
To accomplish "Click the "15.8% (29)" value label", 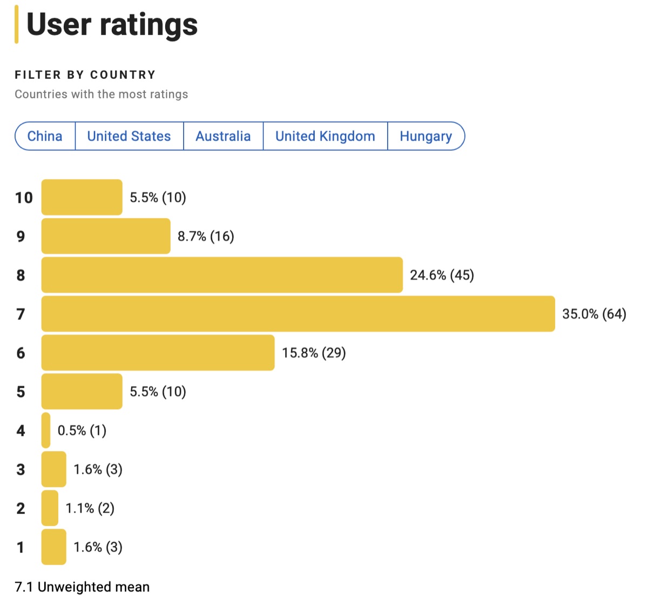I will (314, 353).
